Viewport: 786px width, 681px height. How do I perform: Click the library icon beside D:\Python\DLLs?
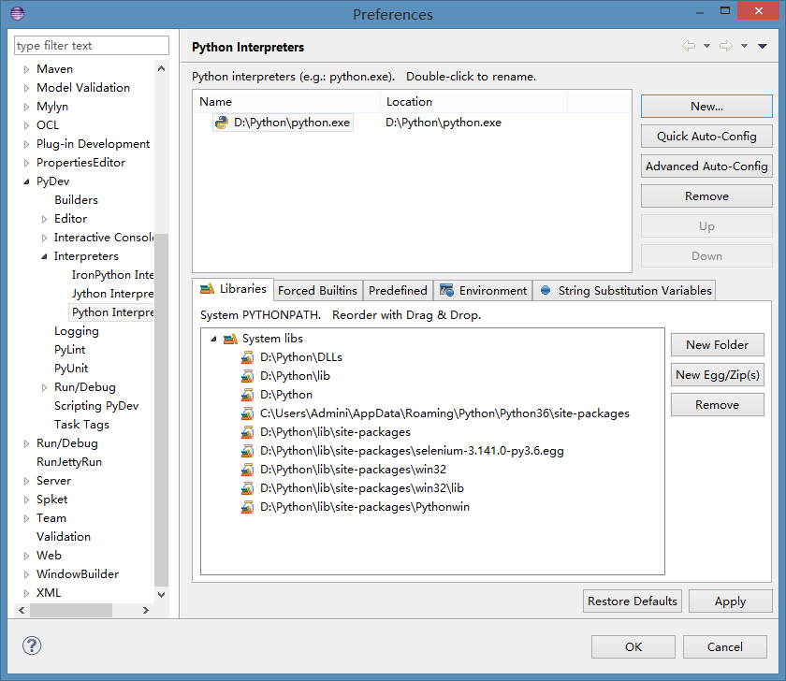tap(246, 356)
